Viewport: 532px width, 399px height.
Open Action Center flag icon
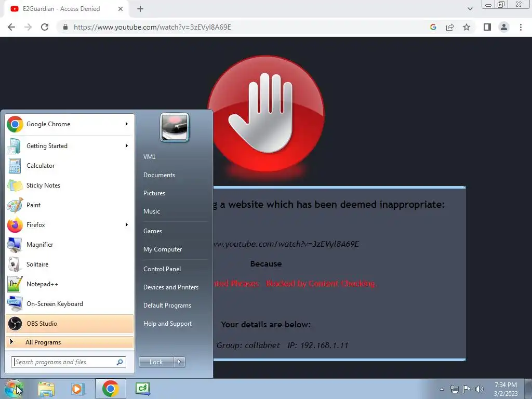point(467,389)
